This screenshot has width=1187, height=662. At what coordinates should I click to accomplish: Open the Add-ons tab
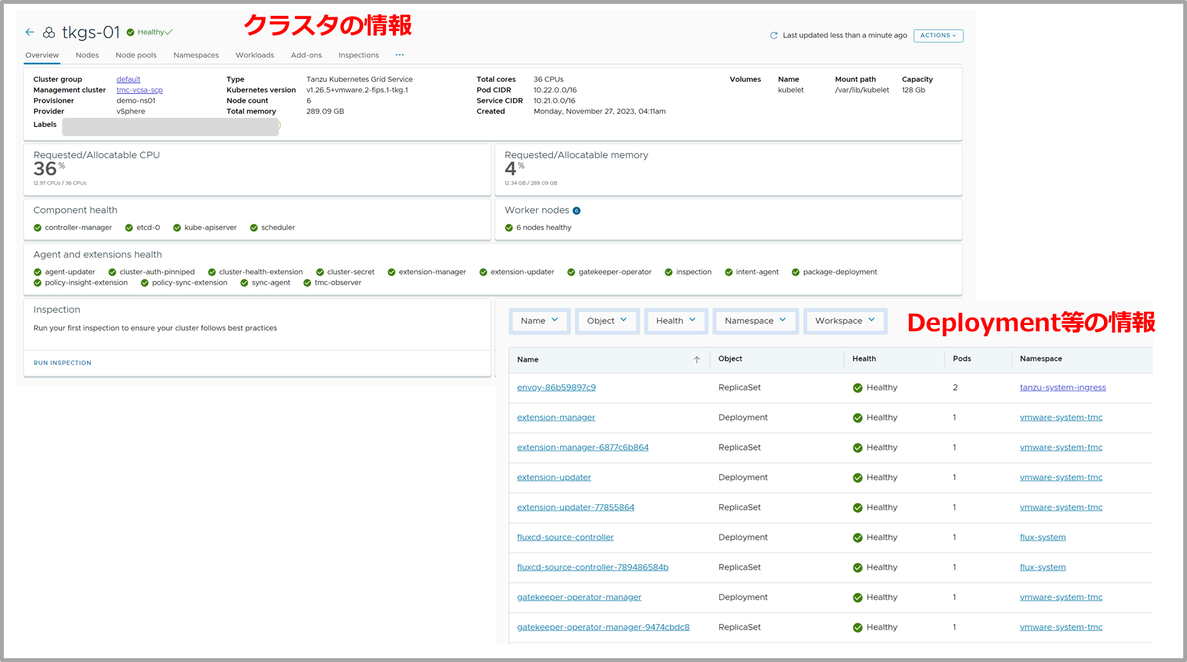306,55
